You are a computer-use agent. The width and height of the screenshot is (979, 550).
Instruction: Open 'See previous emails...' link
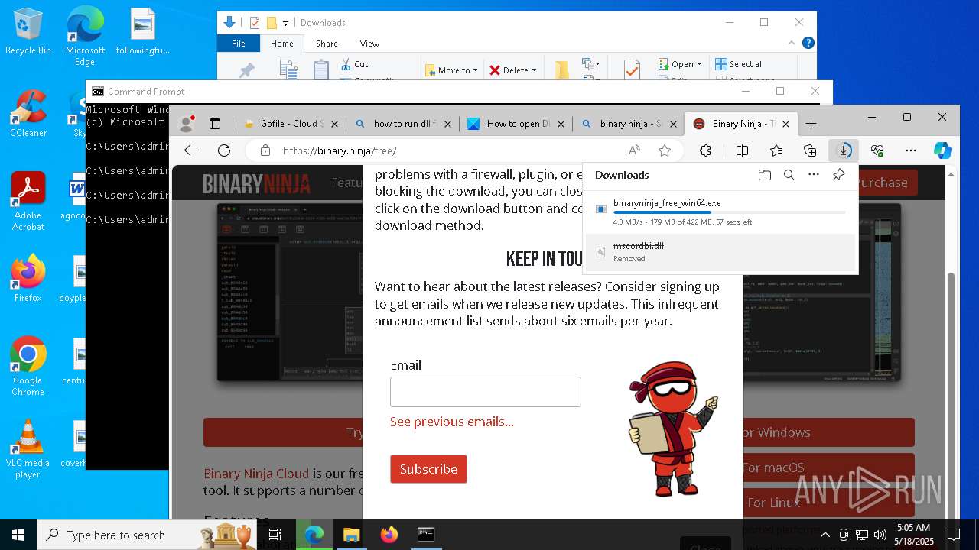coord(452,422)
